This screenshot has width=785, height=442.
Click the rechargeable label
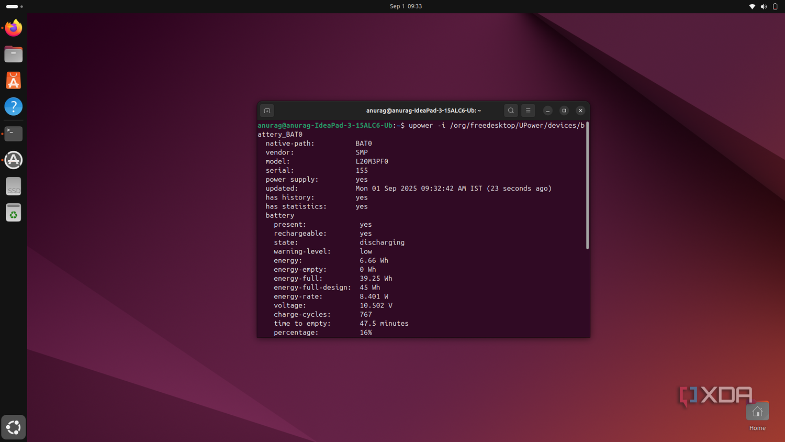[x=300, y=234]
